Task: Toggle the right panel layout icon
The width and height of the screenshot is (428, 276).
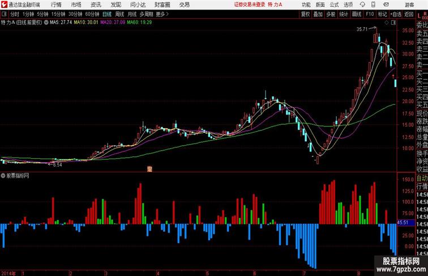Action: click(393, 23)
